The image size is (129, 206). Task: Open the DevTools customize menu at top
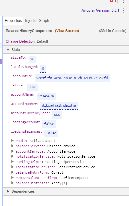tap(124, 2)
